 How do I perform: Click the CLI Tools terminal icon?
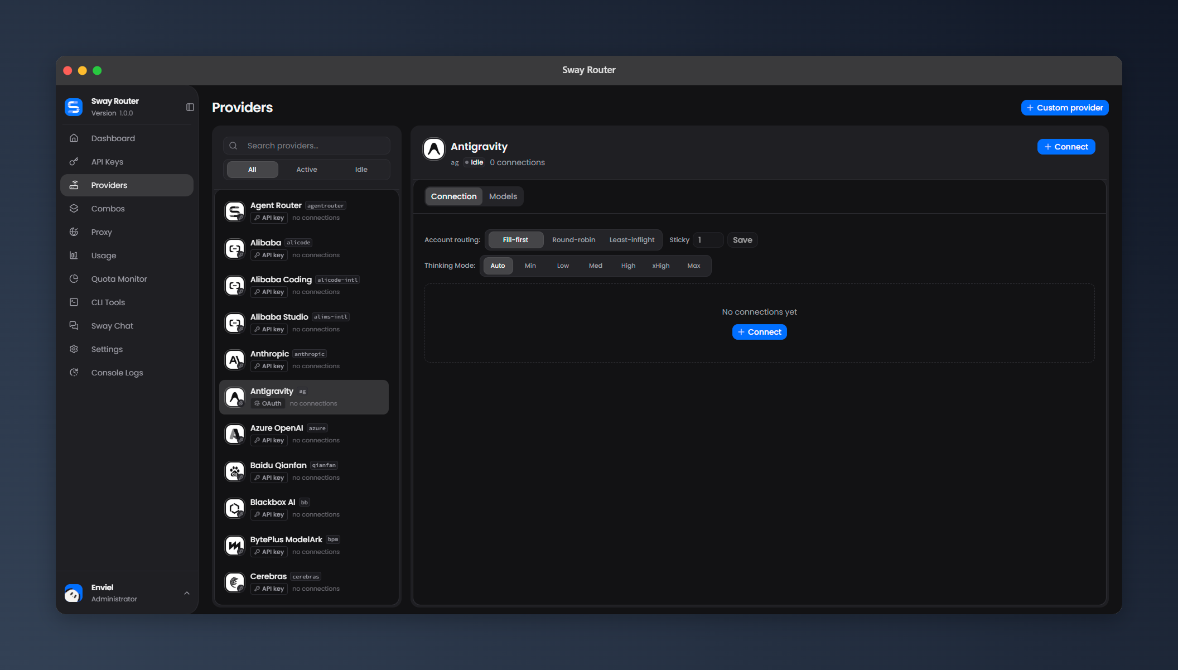(x=74, y=302)
